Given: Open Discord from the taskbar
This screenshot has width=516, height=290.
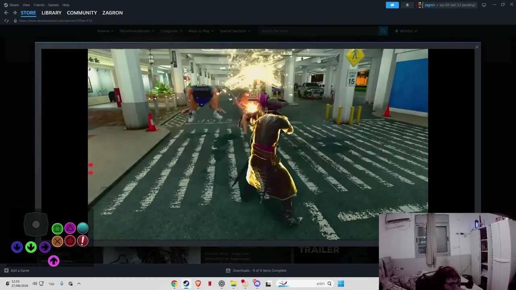Looking at the screenshot, I should pos(257,284).
